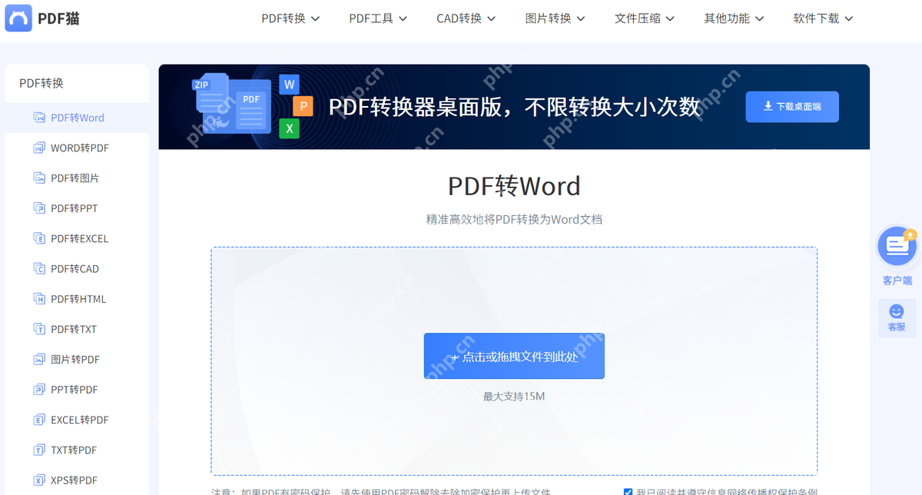Viewport: 922px width, 495px height.
Task: Expand the CAD转换 dropdown arrow
Action: click(x=491, y=18)
